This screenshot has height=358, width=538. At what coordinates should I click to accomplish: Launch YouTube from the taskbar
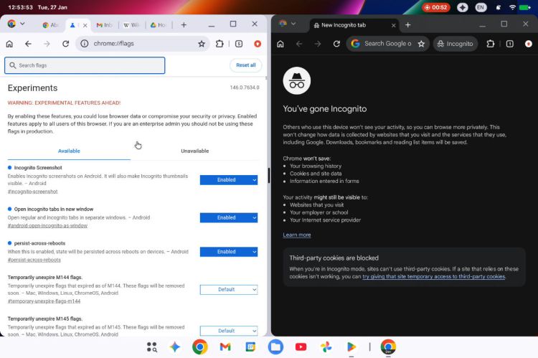301,347
